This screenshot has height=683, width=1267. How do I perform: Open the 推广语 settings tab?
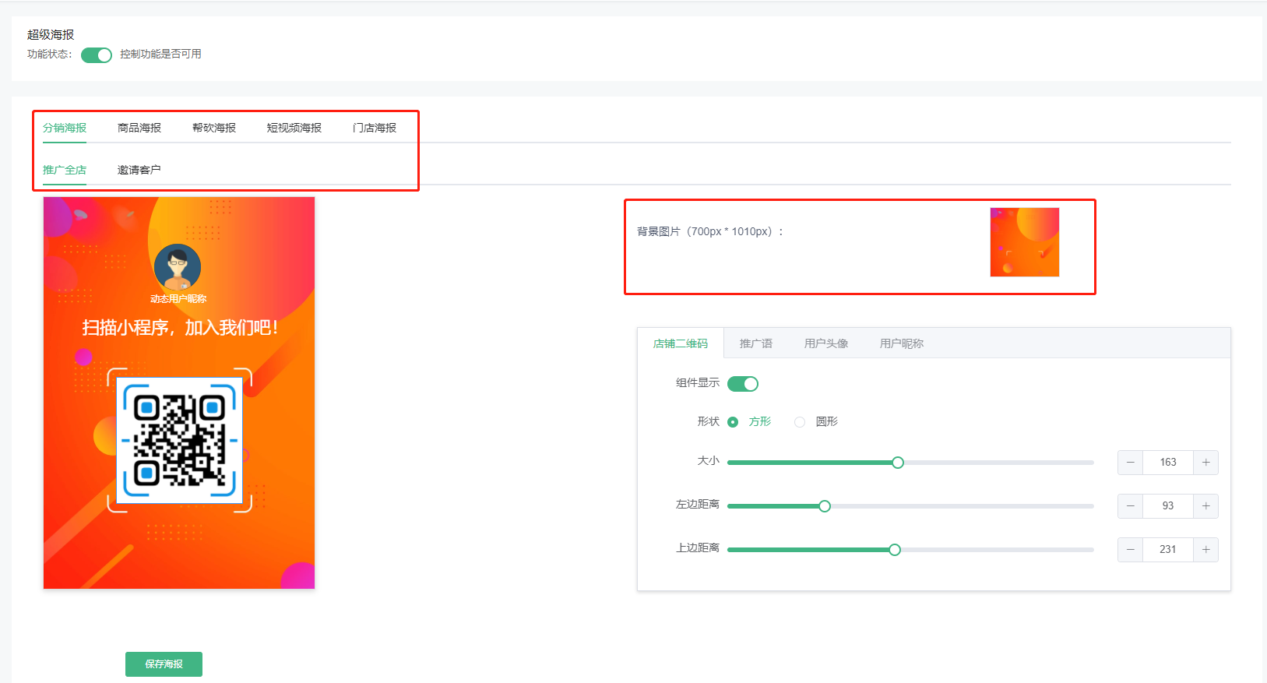[x=756, y=343]
